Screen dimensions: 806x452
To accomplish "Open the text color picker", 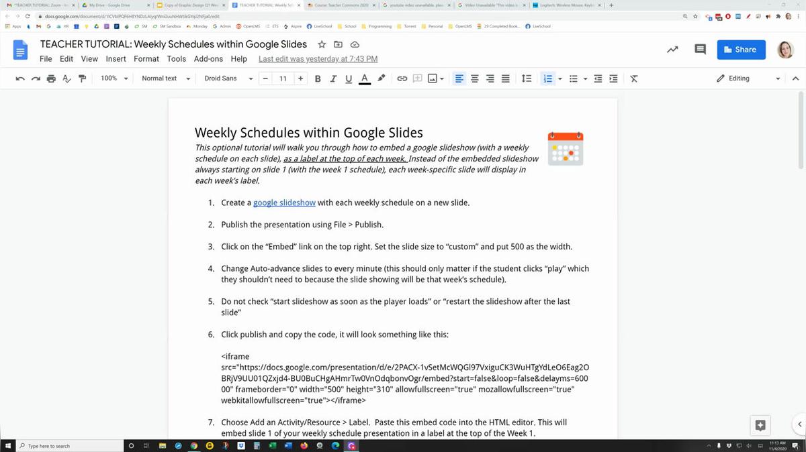I will click(x=364, y=78).
